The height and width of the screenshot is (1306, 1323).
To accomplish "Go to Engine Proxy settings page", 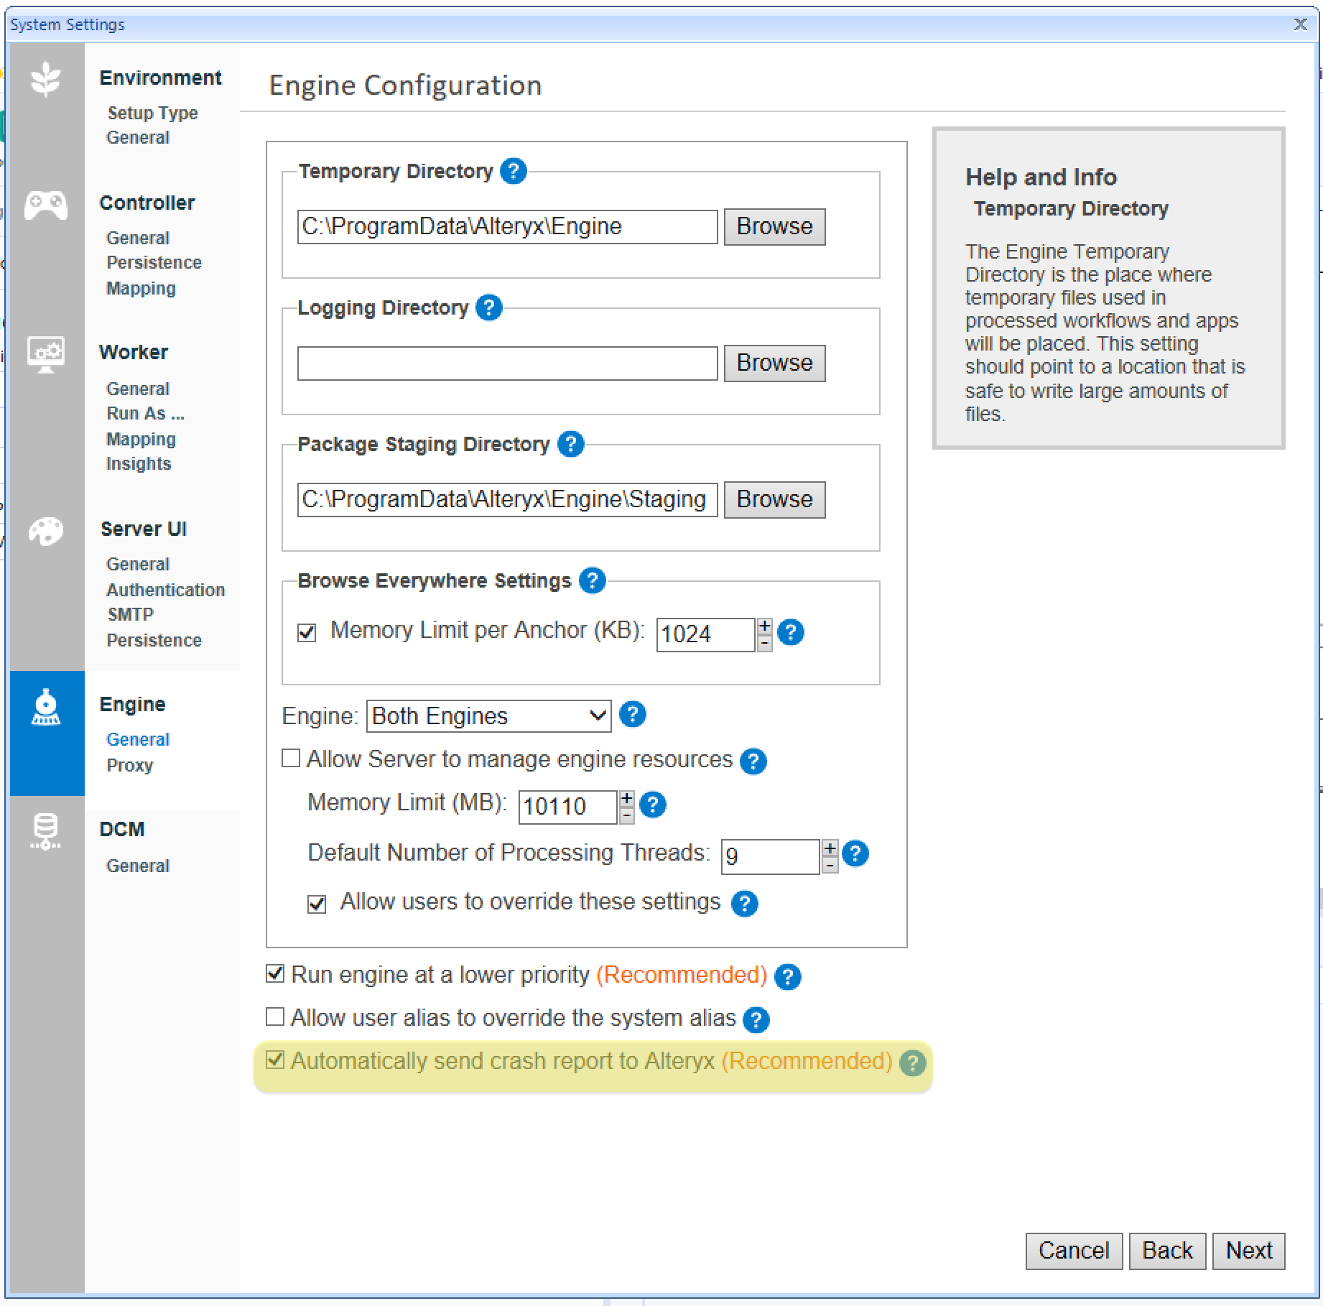I will pos(130,765).
